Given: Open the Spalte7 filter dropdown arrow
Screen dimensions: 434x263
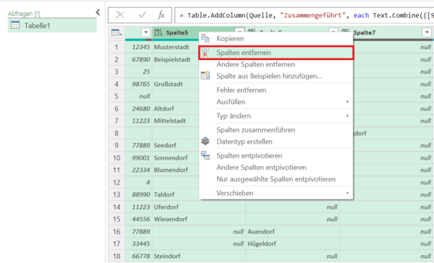Looking at the screenshot, I should pos(427,33).
